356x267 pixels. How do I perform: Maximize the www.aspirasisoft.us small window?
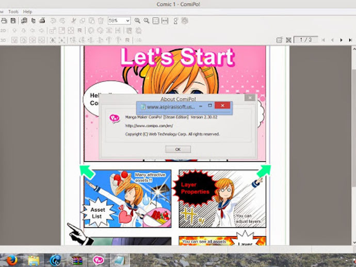210,106
